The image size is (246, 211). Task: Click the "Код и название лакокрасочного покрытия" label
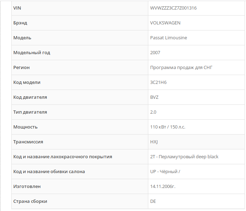point(63,156)
